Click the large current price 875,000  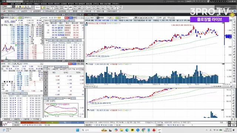tap(10, 22)
